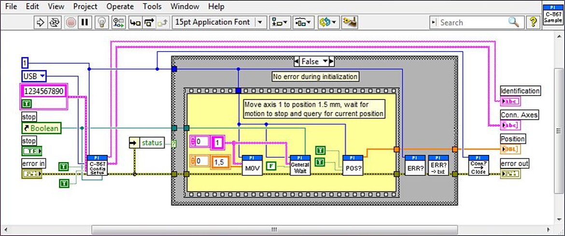Screen dimensions: 565x236
Task: Click 'No error during initialization' label
Action: (315, 76)
